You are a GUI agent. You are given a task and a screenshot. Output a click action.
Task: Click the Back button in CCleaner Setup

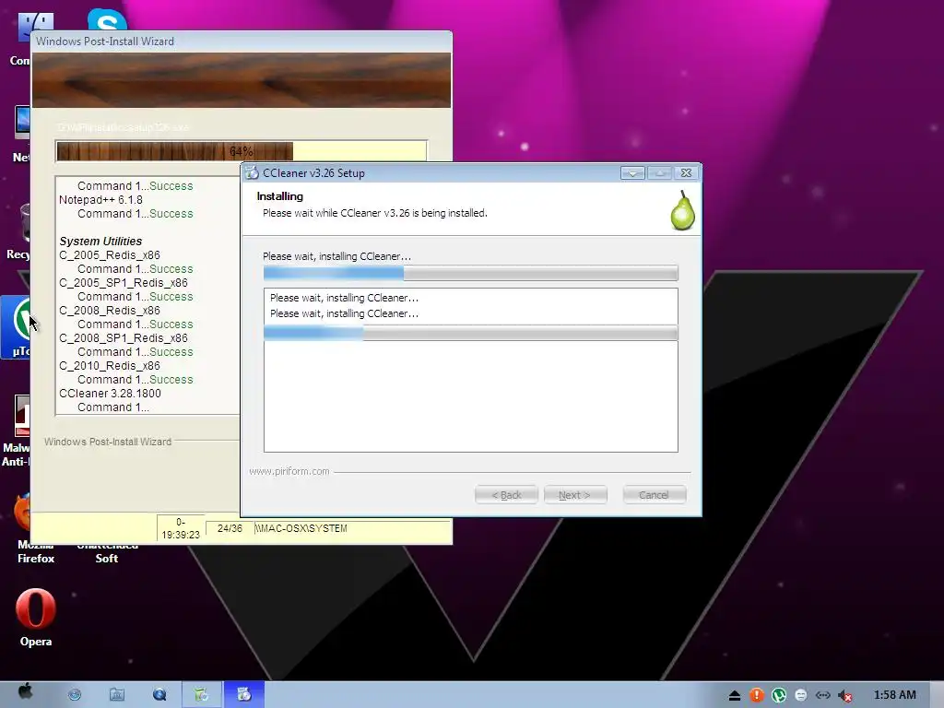[506, 495]
